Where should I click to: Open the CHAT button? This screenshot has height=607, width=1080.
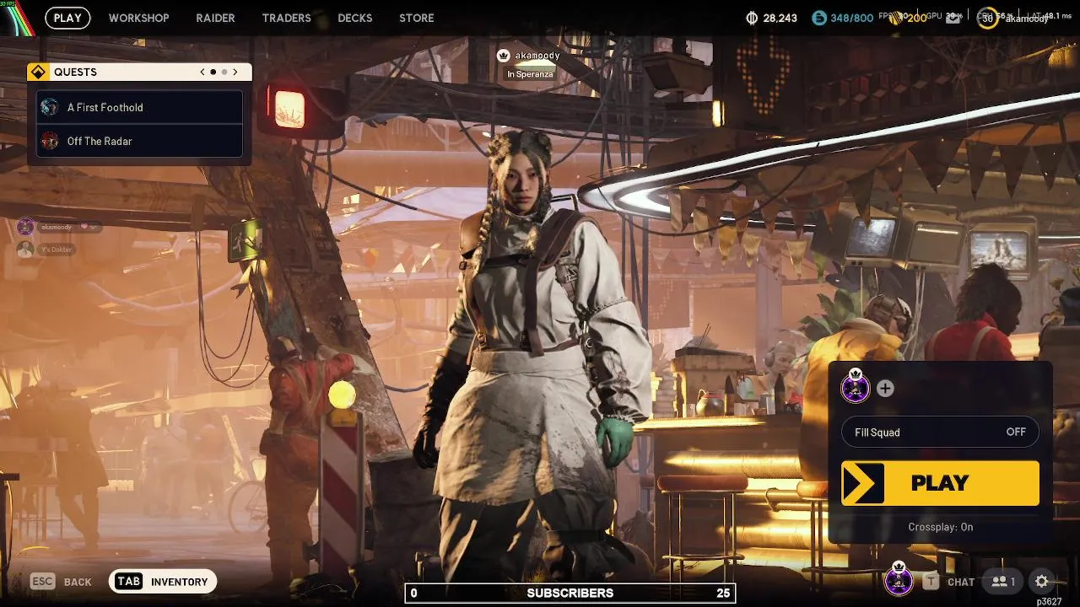pos(948,582)
